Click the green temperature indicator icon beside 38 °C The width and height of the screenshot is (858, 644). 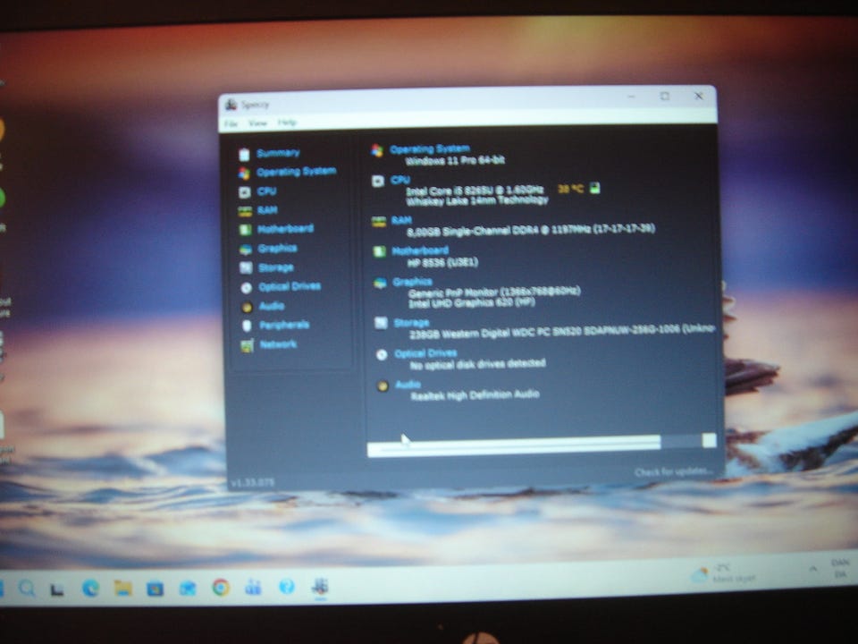click(595, 188)
